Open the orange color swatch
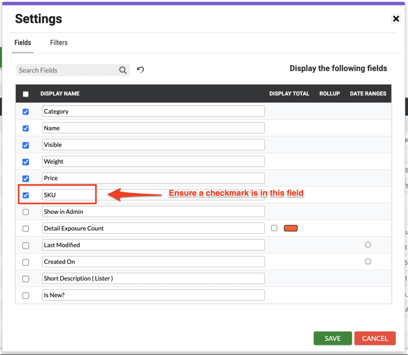This screenshot has height=355, width=408. coord(290,228)
